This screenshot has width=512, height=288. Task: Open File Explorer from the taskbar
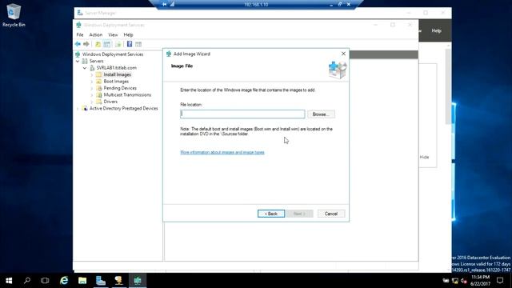coord(82,281)
